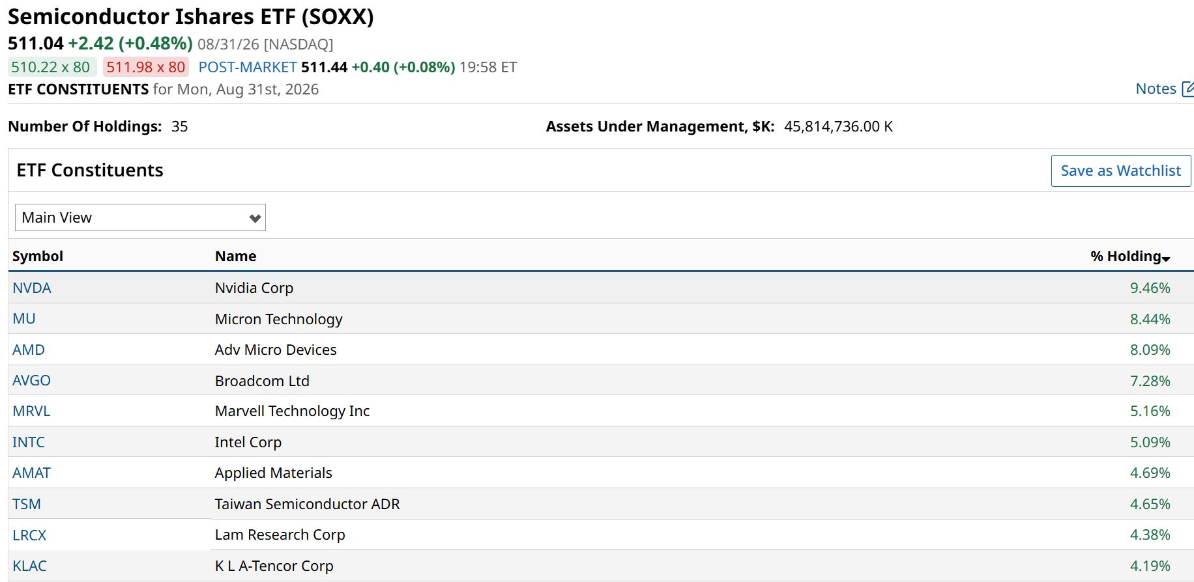The height and width of the screenshot is (582, 1194).
Task: Sort table by Symbol column
Action: click(38, 256)
